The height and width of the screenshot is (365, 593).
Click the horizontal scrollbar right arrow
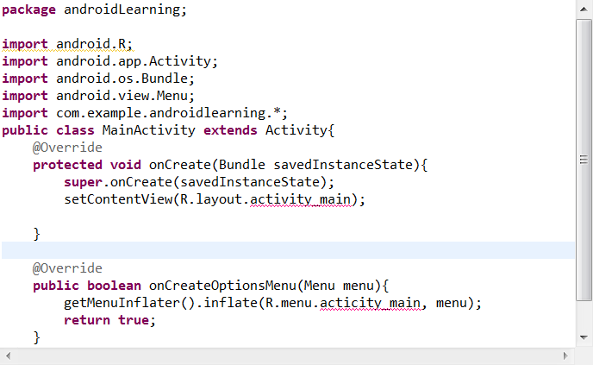coord(565,356)
